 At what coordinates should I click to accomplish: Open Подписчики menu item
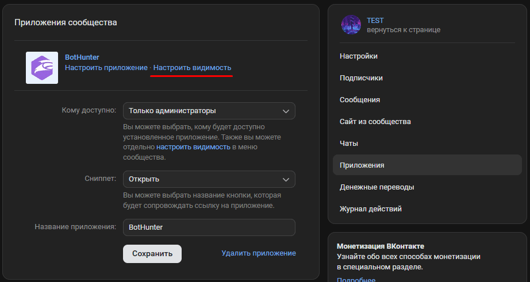pyautogui.click(x=361, y=78)
